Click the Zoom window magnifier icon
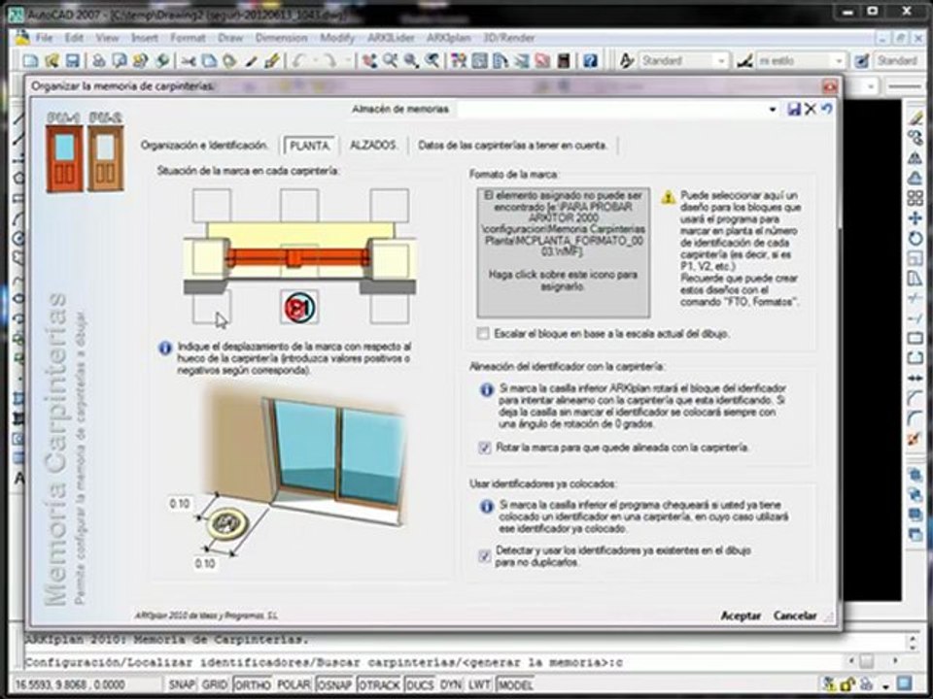This screenshot has height=699, width=933. [x=411, y=60]
